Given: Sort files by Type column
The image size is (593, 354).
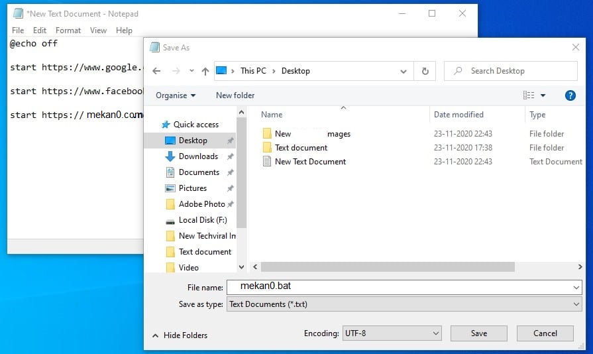Looking at the screenshot, I should click(537, 114).
